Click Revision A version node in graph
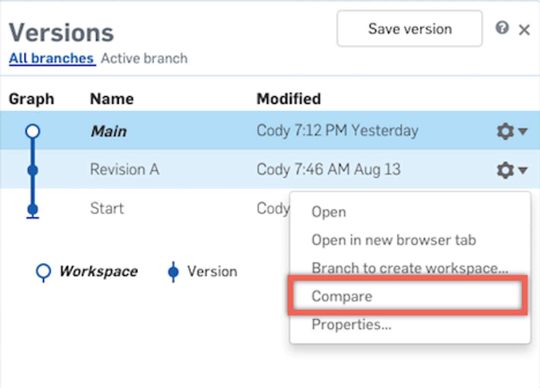The width and height of the screenshot is (540, 388). click(x=33, y=170)
